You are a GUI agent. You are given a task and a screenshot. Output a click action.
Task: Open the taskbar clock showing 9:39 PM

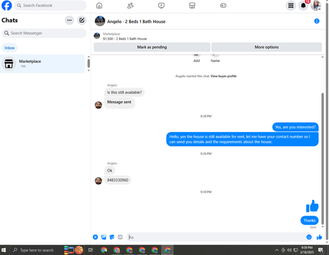pos(307,250)
